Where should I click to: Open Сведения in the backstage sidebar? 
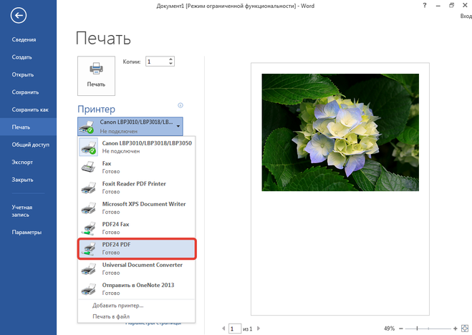coord(24,39)
